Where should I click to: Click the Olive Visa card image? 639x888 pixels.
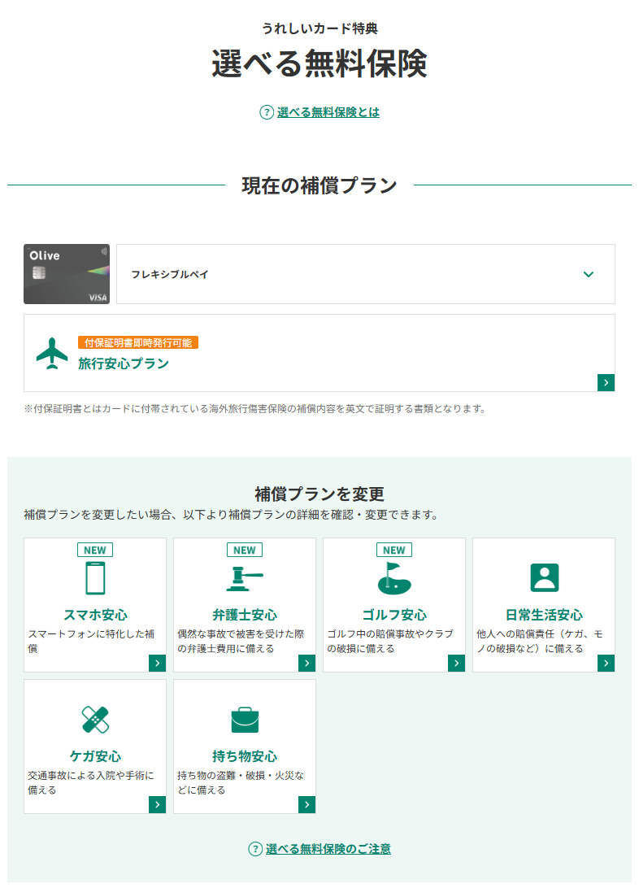(67, 274)
